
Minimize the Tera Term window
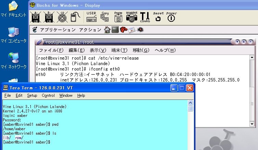(x=174, y=88)
